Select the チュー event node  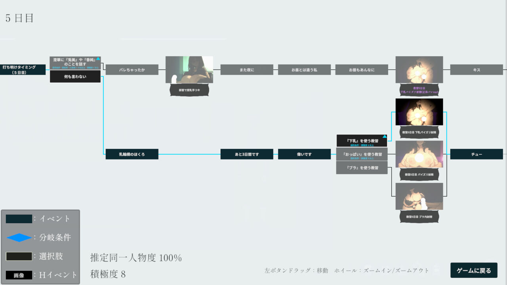[477, 154]
